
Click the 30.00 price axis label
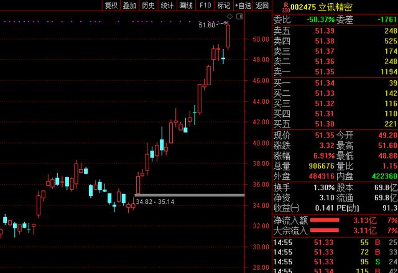click(261, 247)
